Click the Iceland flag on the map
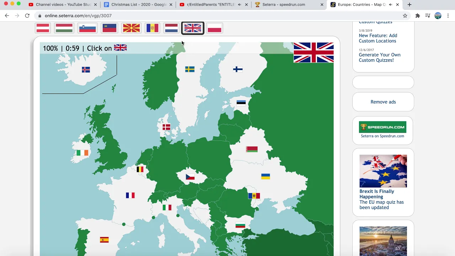Image resolution: width=455 pixels, height=256 pixels. point(86,70)
